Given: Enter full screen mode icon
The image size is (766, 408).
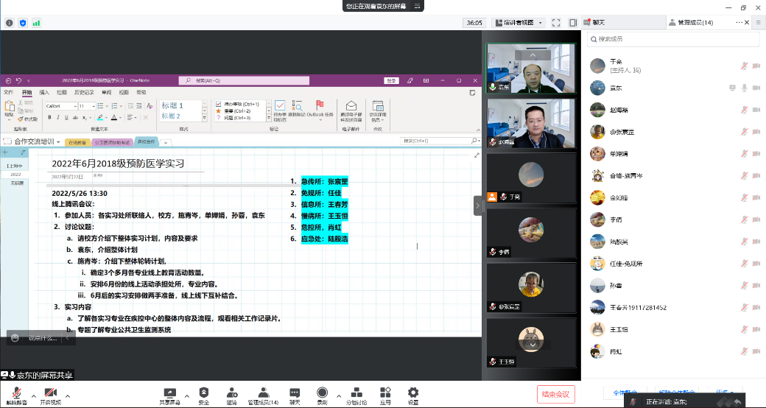Looking at the screenshot, I should [555, 23].
